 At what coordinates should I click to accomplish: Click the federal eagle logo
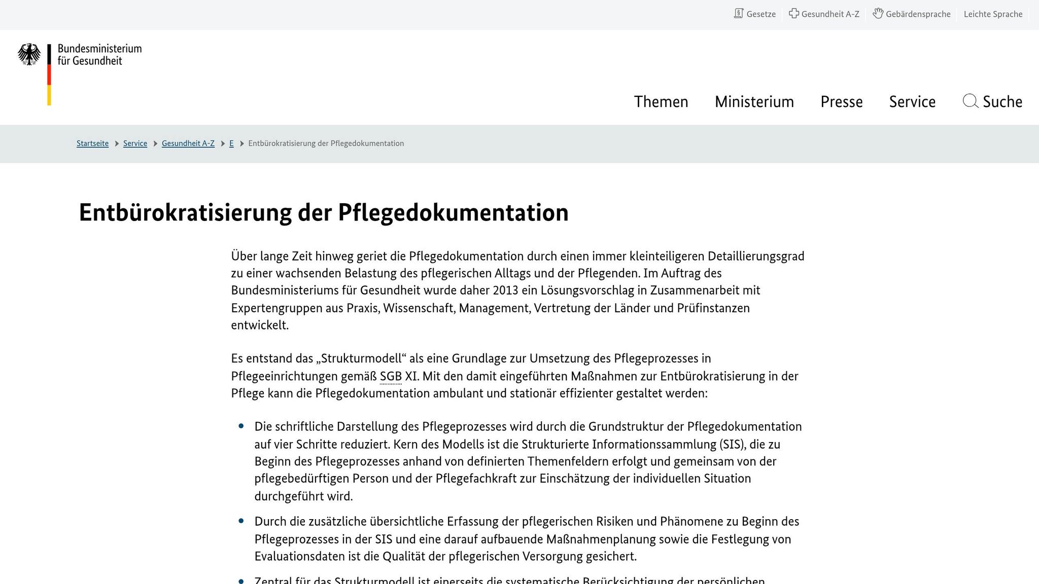point(29,54)
